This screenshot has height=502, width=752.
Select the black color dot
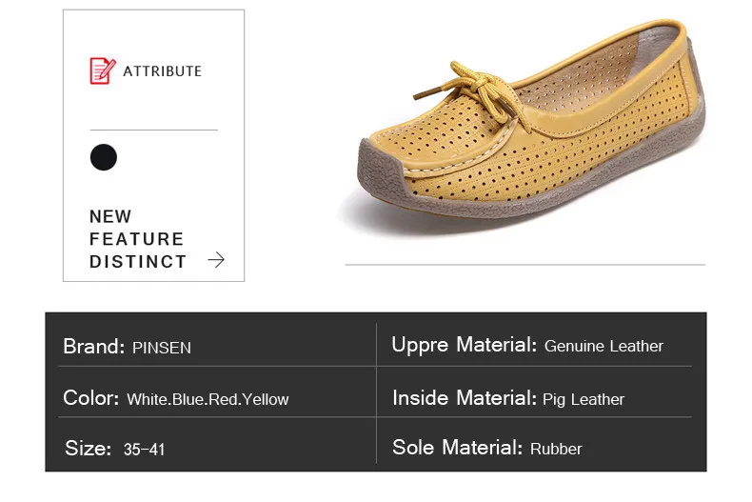pyautogui.click(x=104, y=157)
